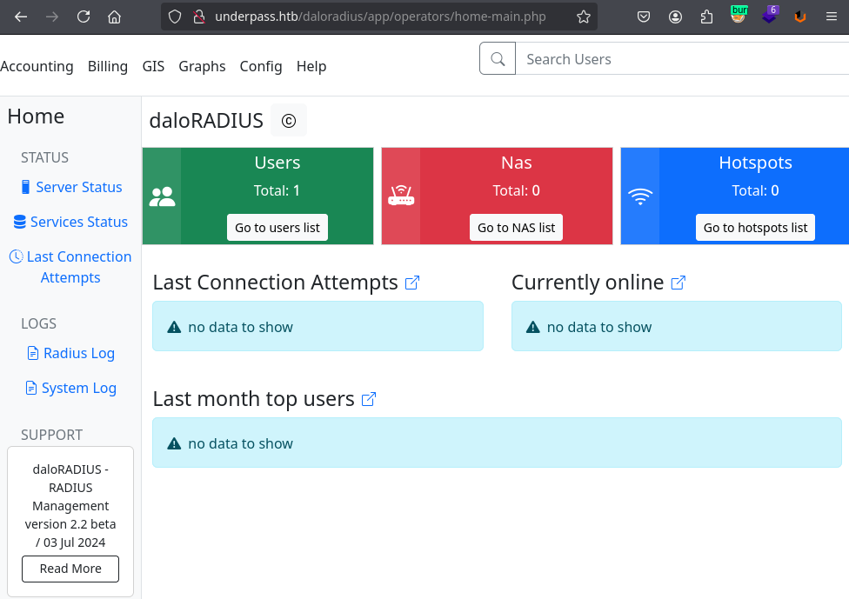Open the Radius Log link
Viewport: 849px width, 599px height.
[71, 353]
